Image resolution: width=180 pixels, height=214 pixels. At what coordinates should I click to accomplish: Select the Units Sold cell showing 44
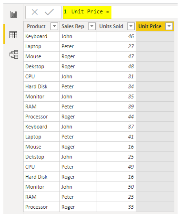click(116, 117)
